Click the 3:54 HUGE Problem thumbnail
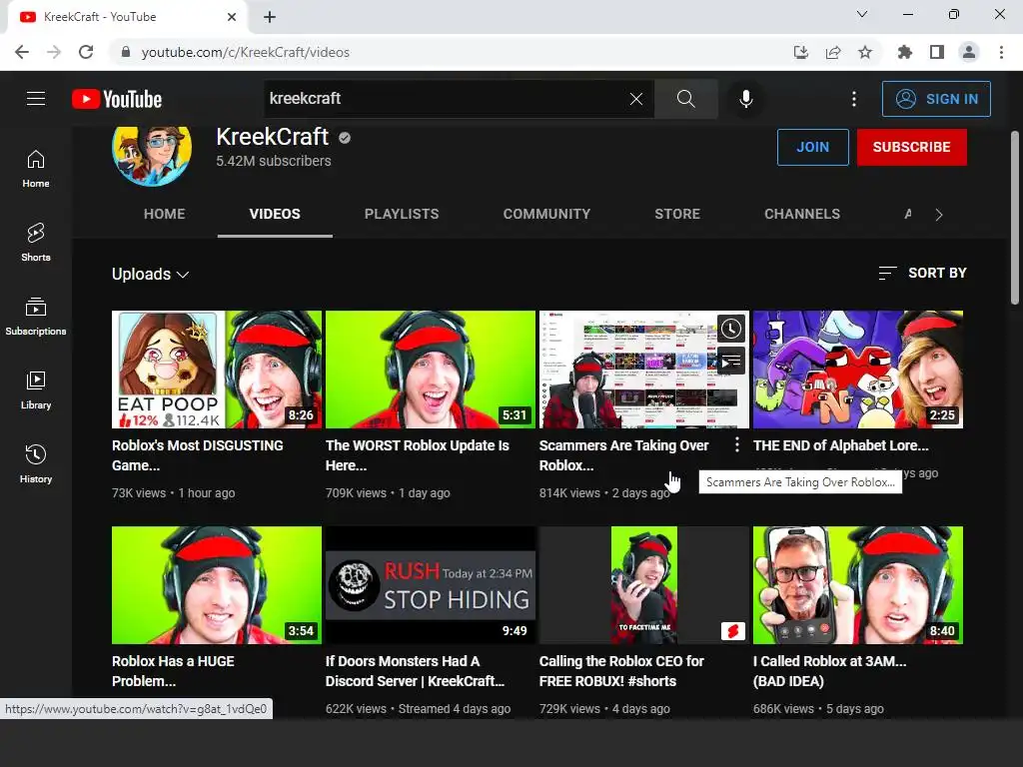Image resolution: width=1023 pixels, height=767 pixels. coord(217,585)
